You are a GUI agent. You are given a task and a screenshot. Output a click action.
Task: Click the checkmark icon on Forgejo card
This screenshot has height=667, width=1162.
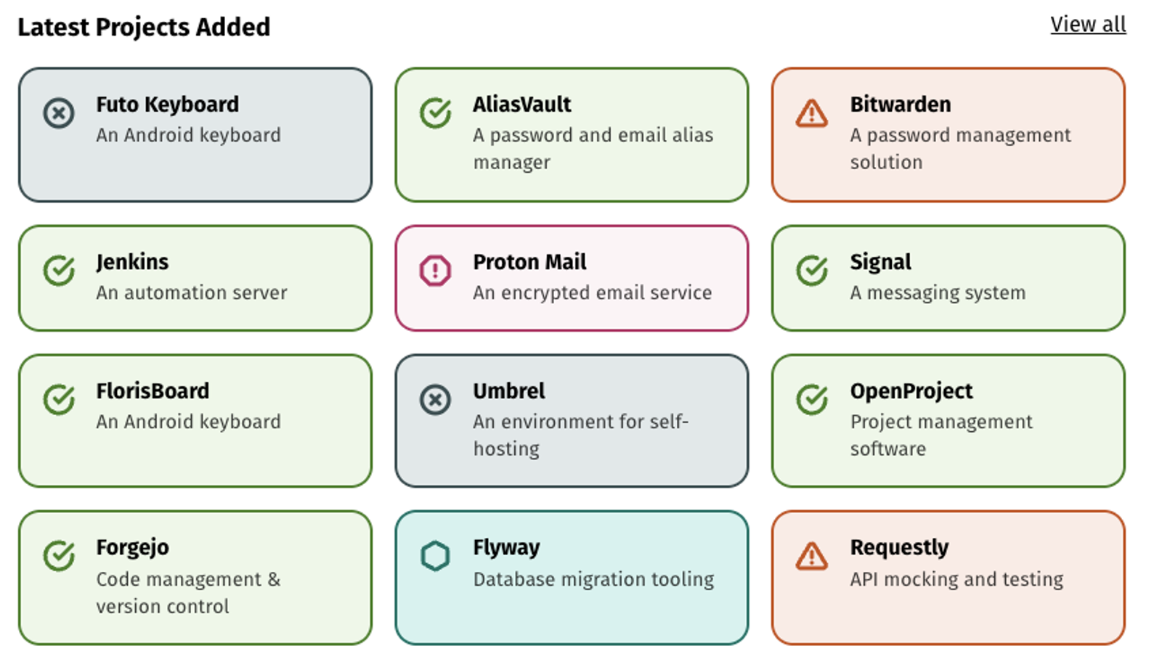click(59, 556)
